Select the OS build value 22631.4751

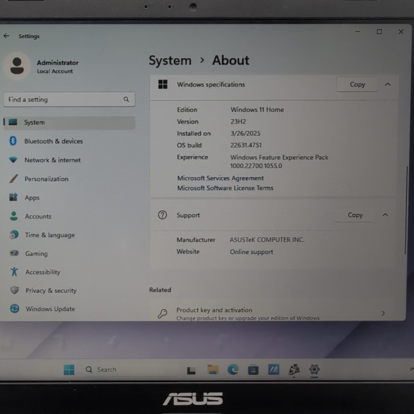click(246, 145)
